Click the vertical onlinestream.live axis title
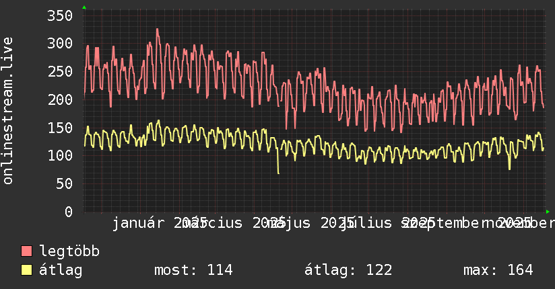This screenshot has height=289, width=555. point(8,111)
